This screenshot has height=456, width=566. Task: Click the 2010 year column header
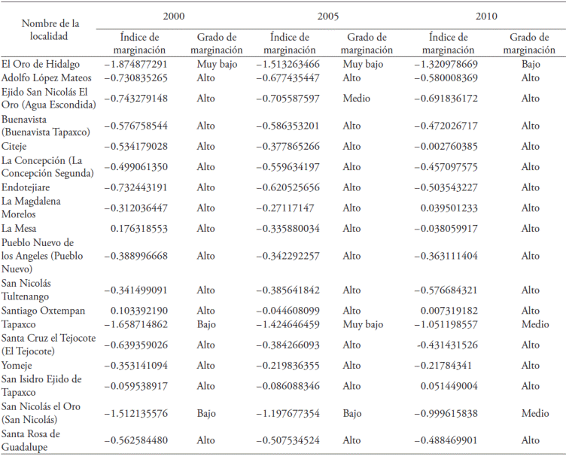(485, 15)
